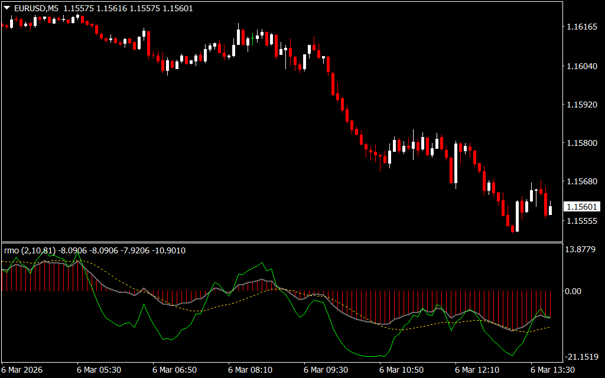Select the 6 Mar 08:10 time label
This screenshot has width=605, height=378.
pos(251,369)
